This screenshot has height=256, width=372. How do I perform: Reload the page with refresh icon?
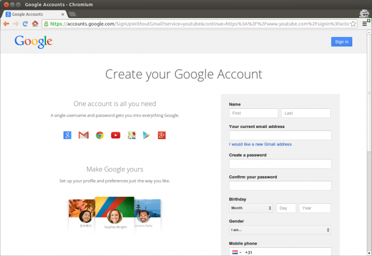(25, 24)
